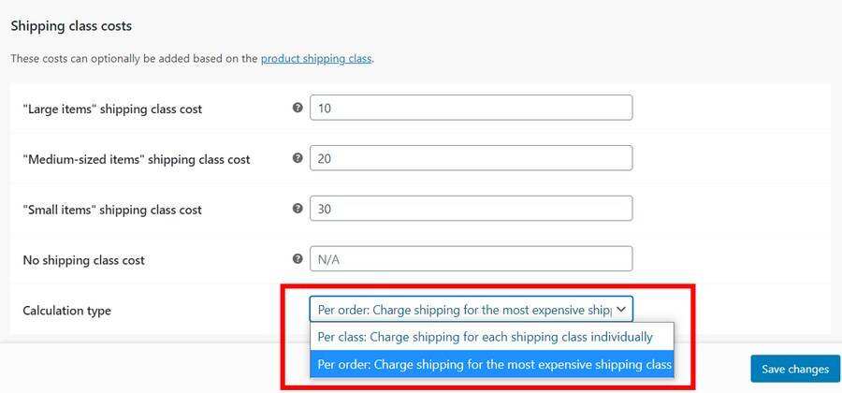The width and height of the screenshot is (842, 393).
Task: Open the product shipping class link
Action: tap(316, 58)
